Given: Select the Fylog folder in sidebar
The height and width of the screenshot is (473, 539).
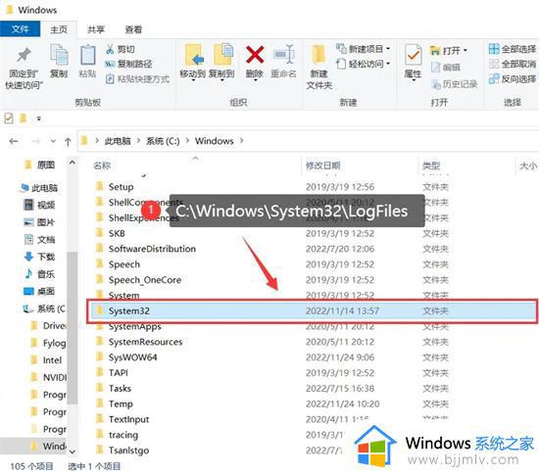Looking at the screenshot, I should pyautogui.click(x=48, y=343).
